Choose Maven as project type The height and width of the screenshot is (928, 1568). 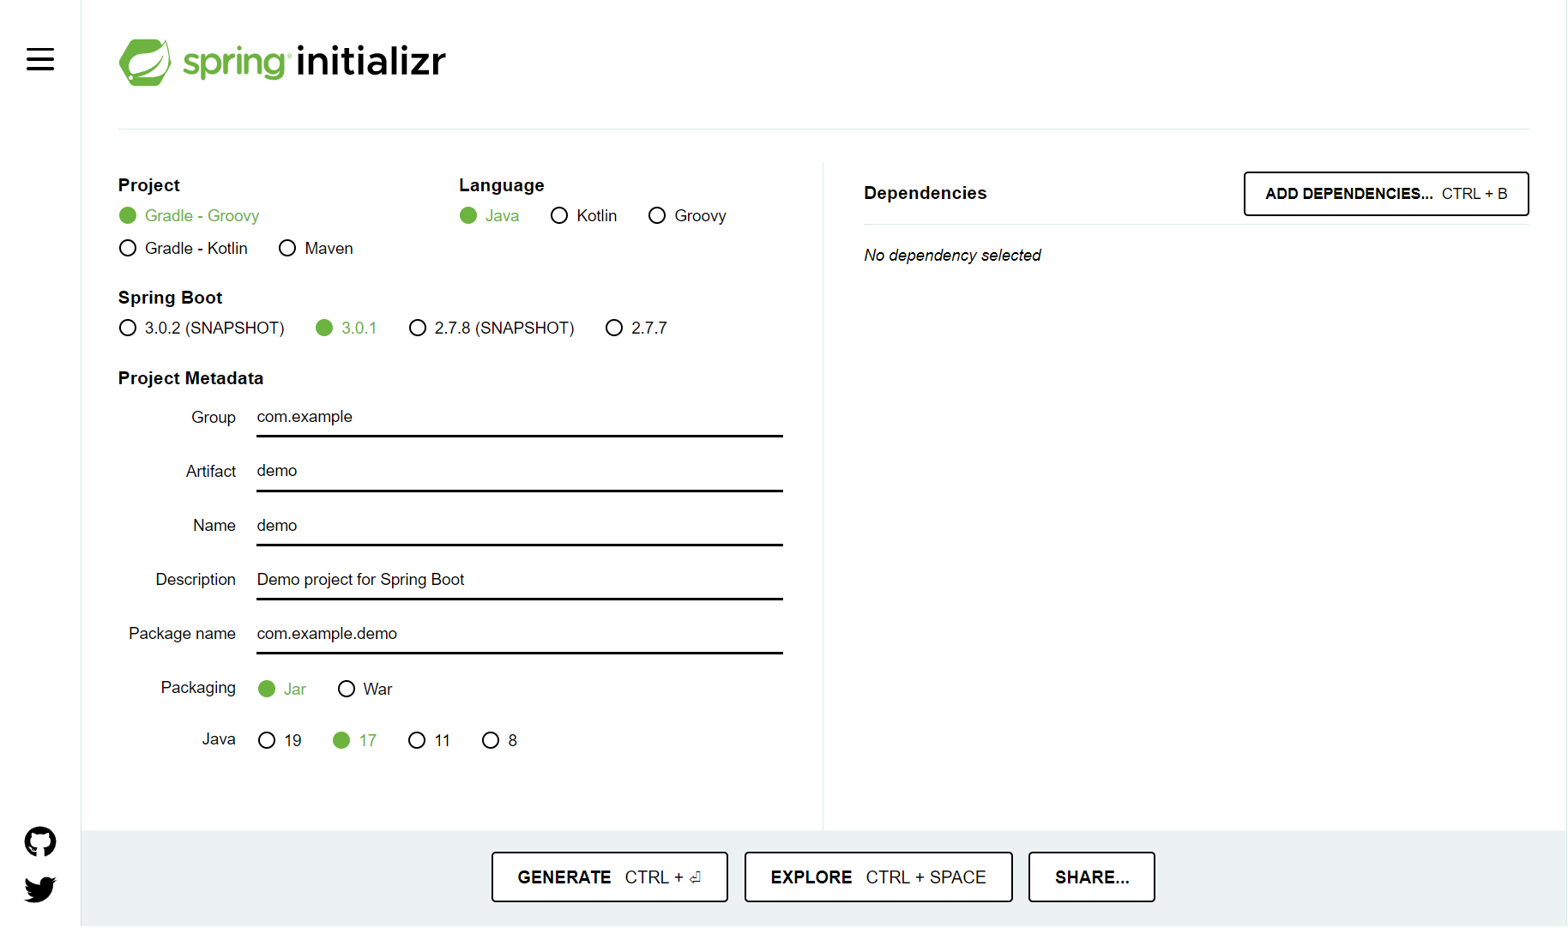click(316, 248)
